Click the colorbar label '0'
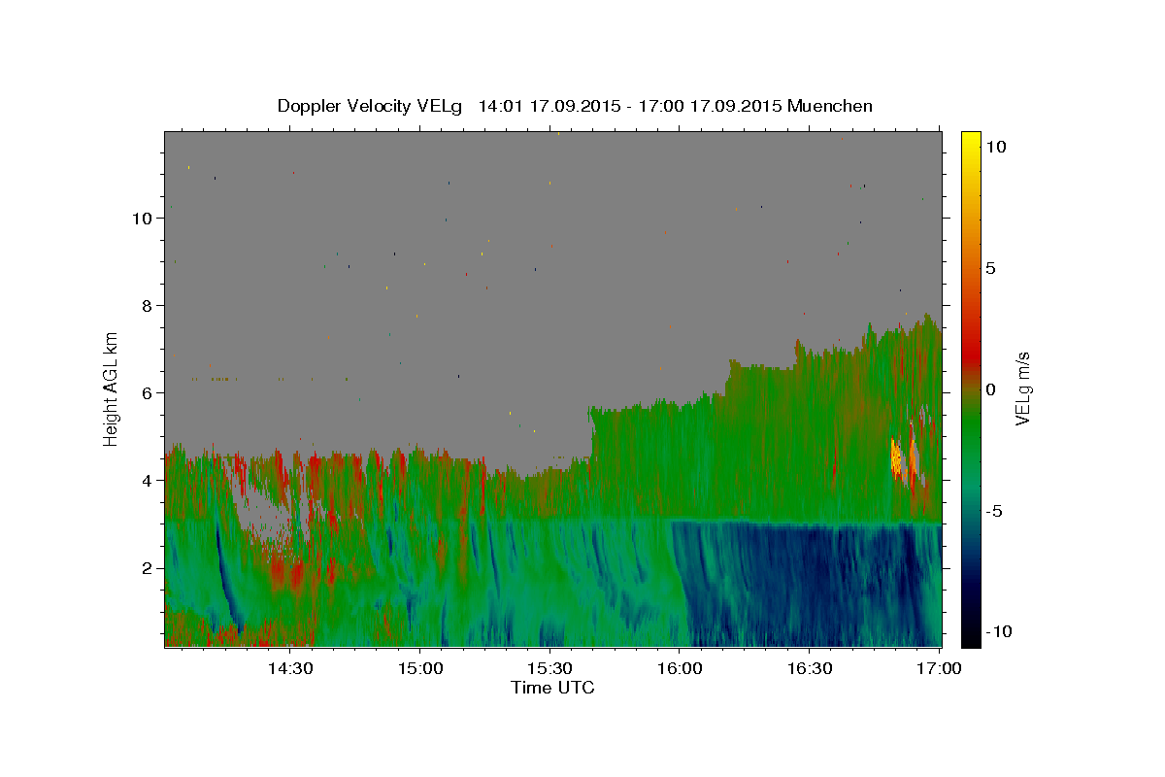The width and height of the screenshot is (1165, 777). click(x=990, y=389)
